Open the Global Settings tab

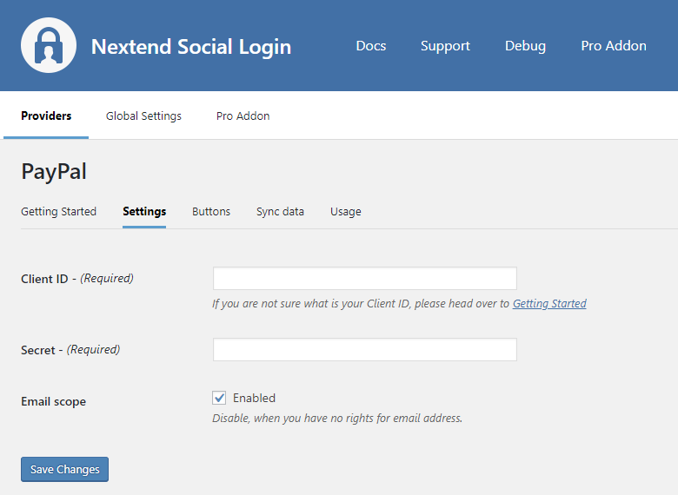143,115
